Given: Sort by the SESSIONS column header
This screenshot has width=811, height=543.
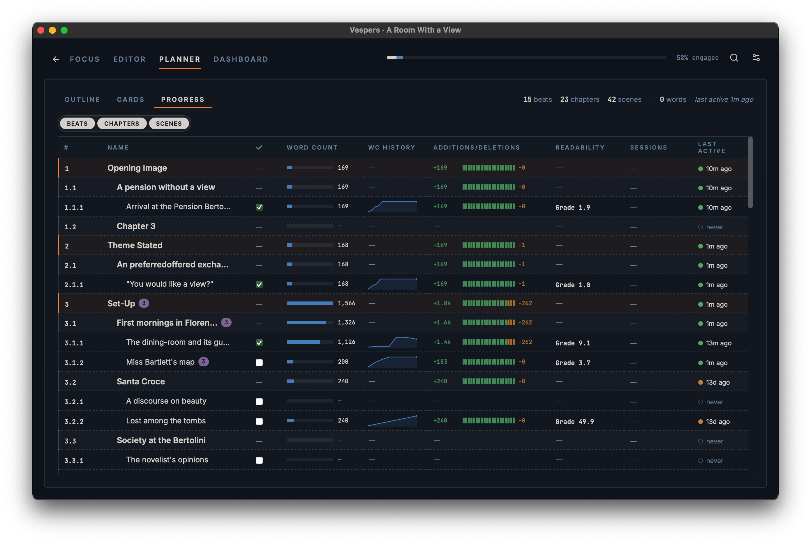Looking at the screenshot, I should coord(648,148).
